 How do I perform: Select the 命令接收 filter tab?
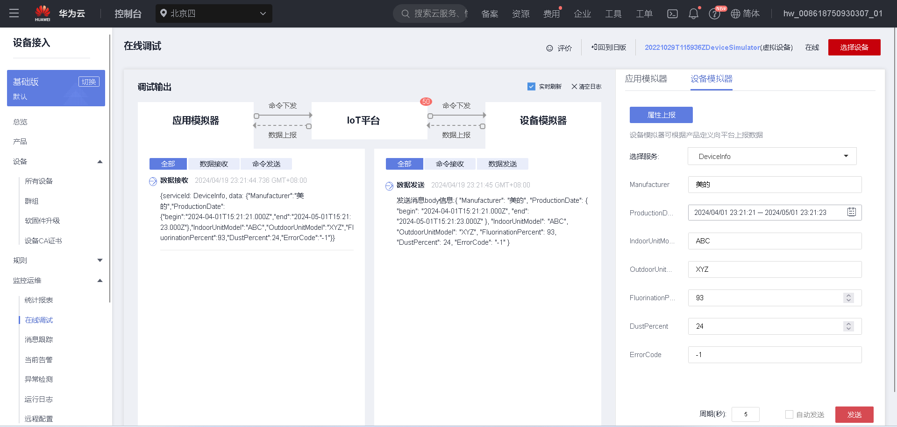coord(449,164)
